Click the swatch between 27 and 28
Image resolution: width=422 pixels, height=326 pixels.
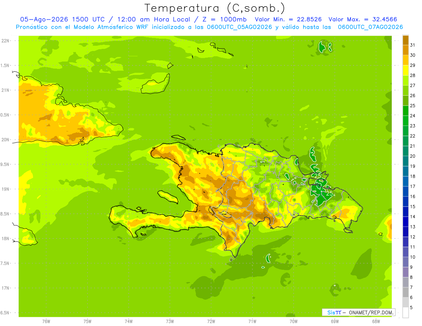405,80
